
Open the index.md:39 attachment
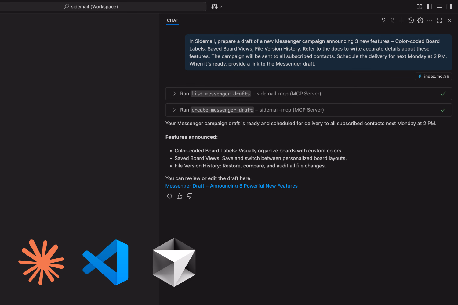tap(433, 76)
